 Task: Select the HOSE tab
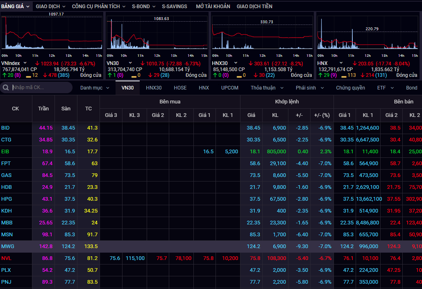click(x=180, y=88)
